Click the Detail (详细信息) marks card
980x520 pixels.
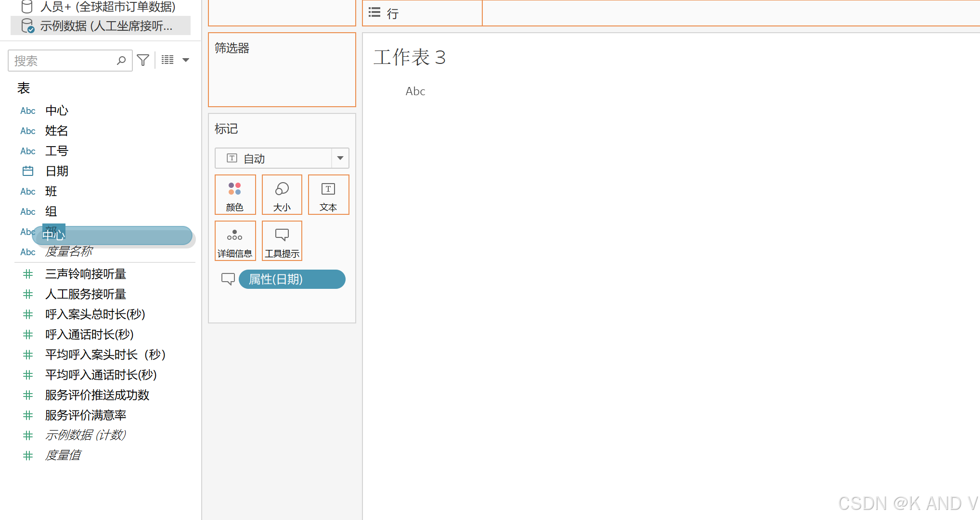[235, 241]
